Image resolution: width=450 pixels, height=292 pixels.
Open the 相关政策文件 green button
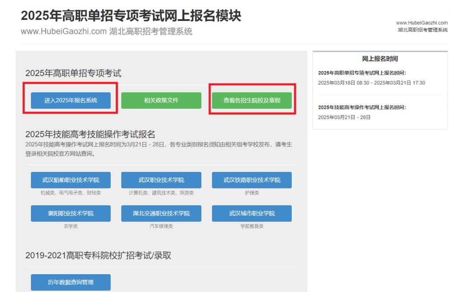click(161, 100)
